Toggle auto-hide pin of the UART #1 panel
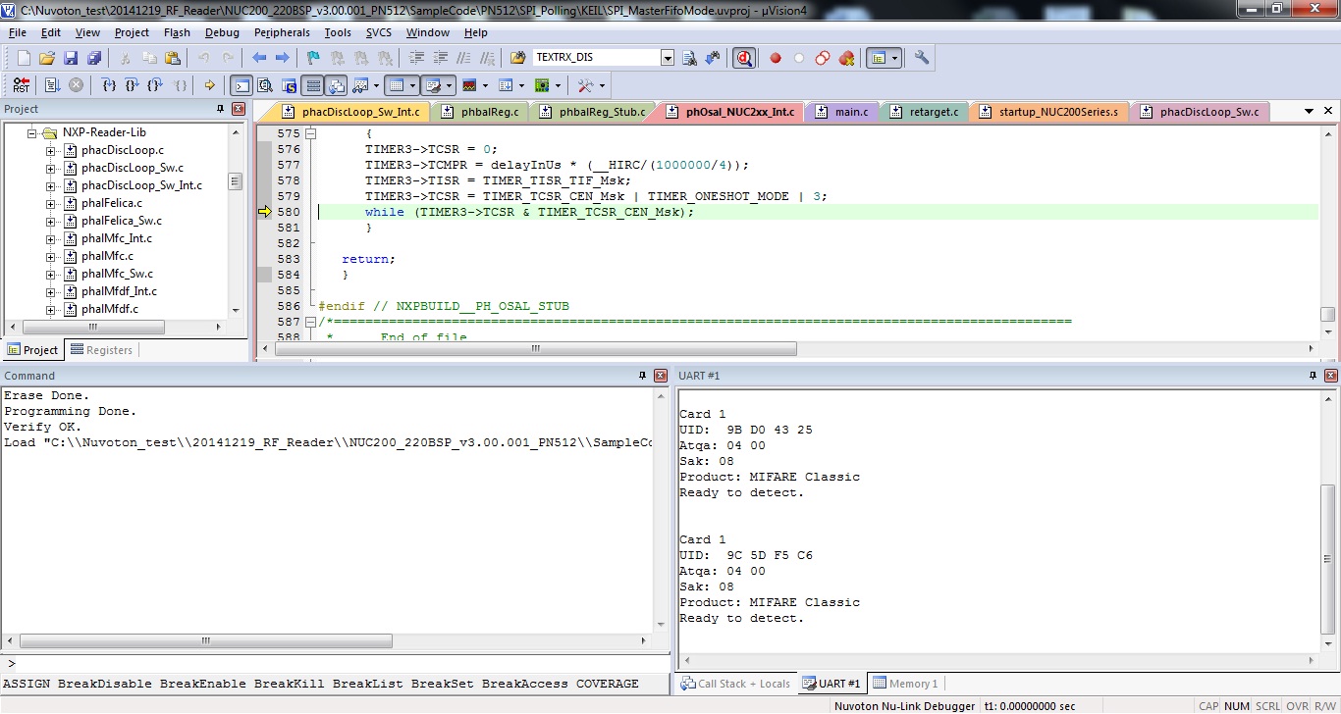The image size is (1341, 714). point(1313,376)
